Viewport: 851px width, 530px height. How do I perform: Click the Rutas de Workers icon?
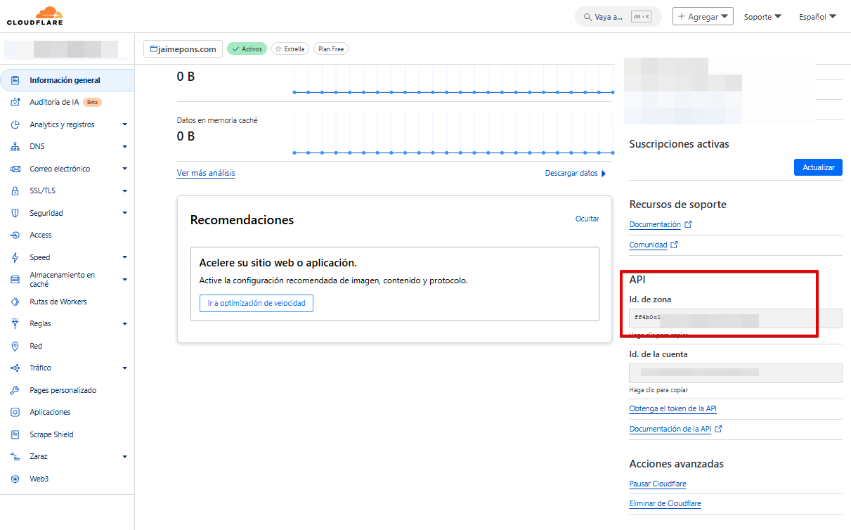point(15,302)
